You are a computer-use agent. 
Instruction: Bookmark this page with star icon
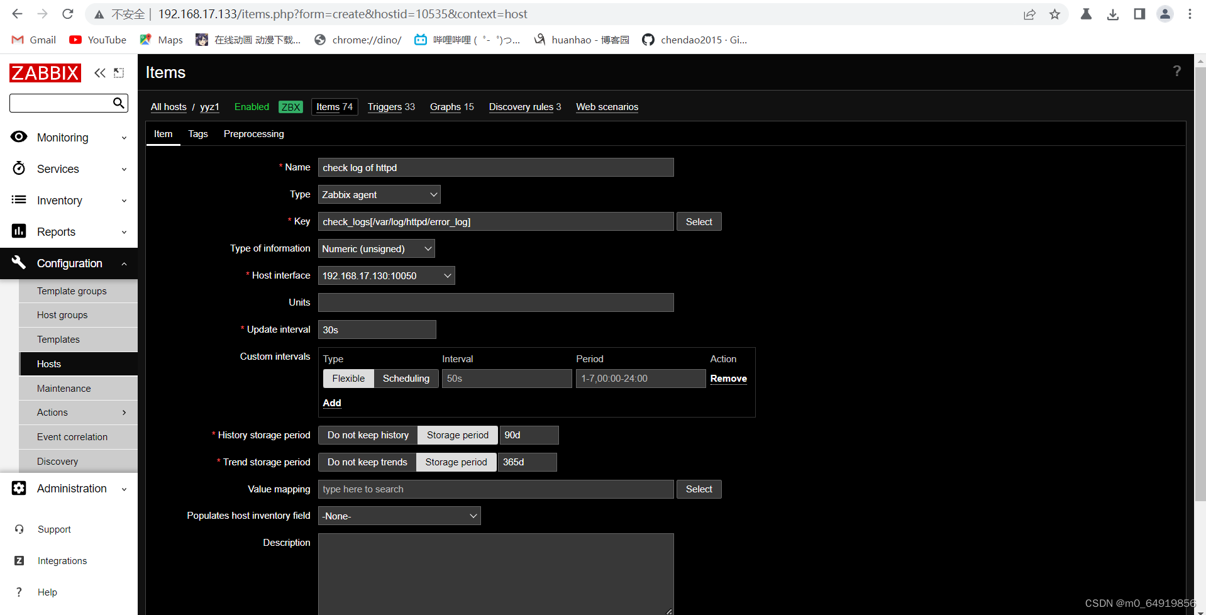(x=1054, y=14)
